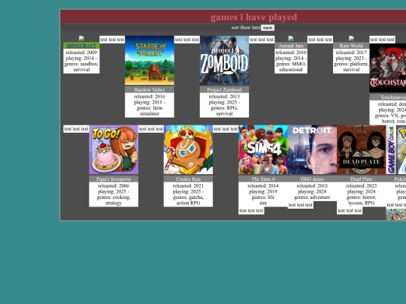Viewport: 406px width, 304px height.
Task: Click the Stardew Valley title caption
Action: coord(150,90)
